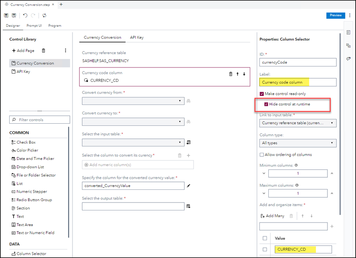Enable Allow ordering of columns
This screenshot has width=356, height=258.
point(262,155)
